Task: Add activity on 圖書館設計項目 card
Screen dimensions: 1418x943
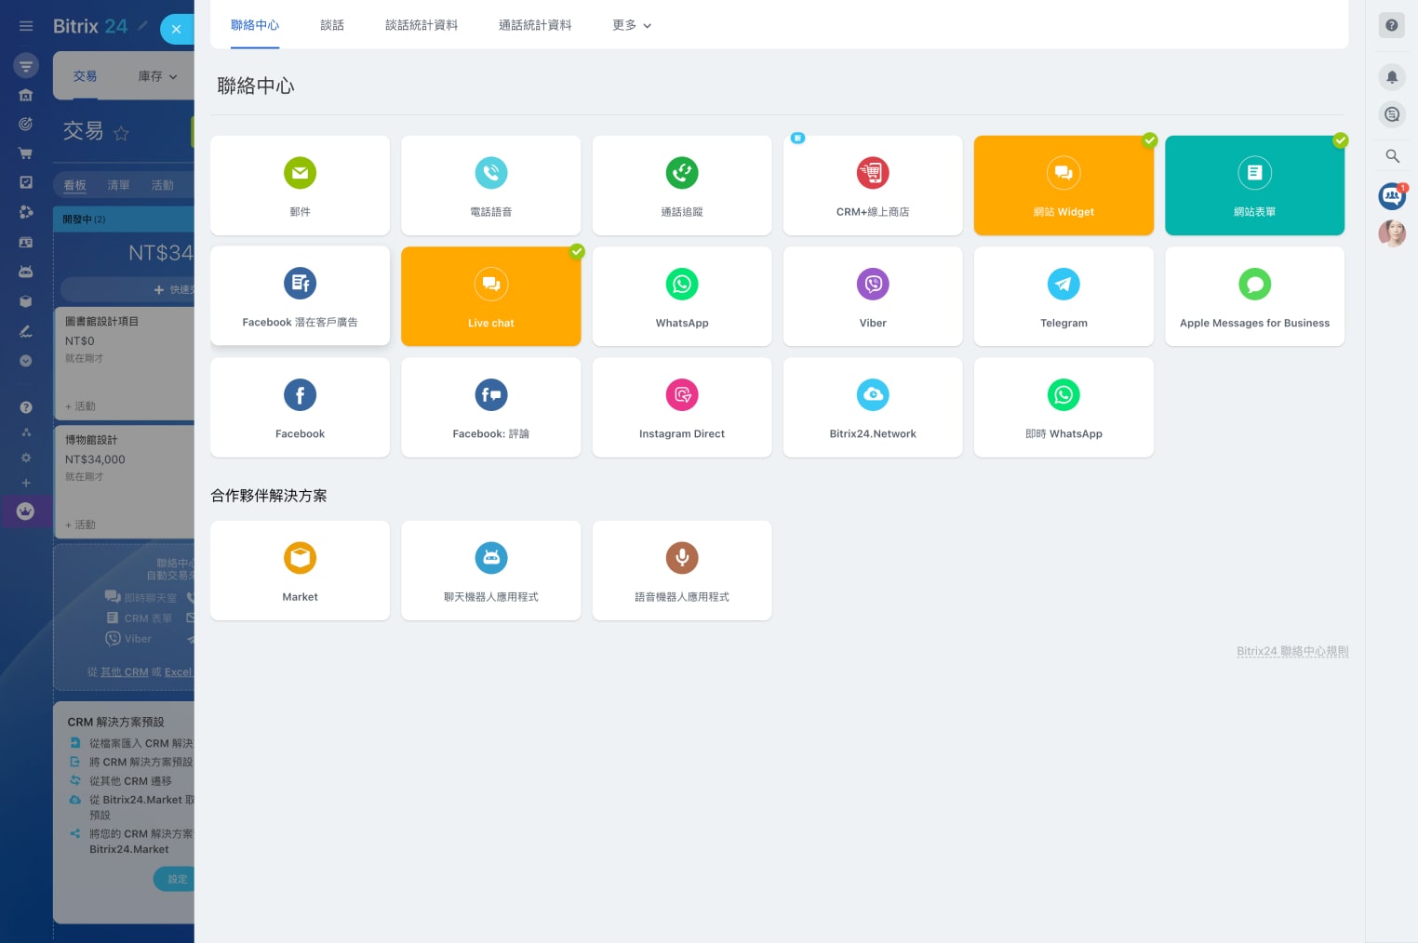Action: (80, 406)
